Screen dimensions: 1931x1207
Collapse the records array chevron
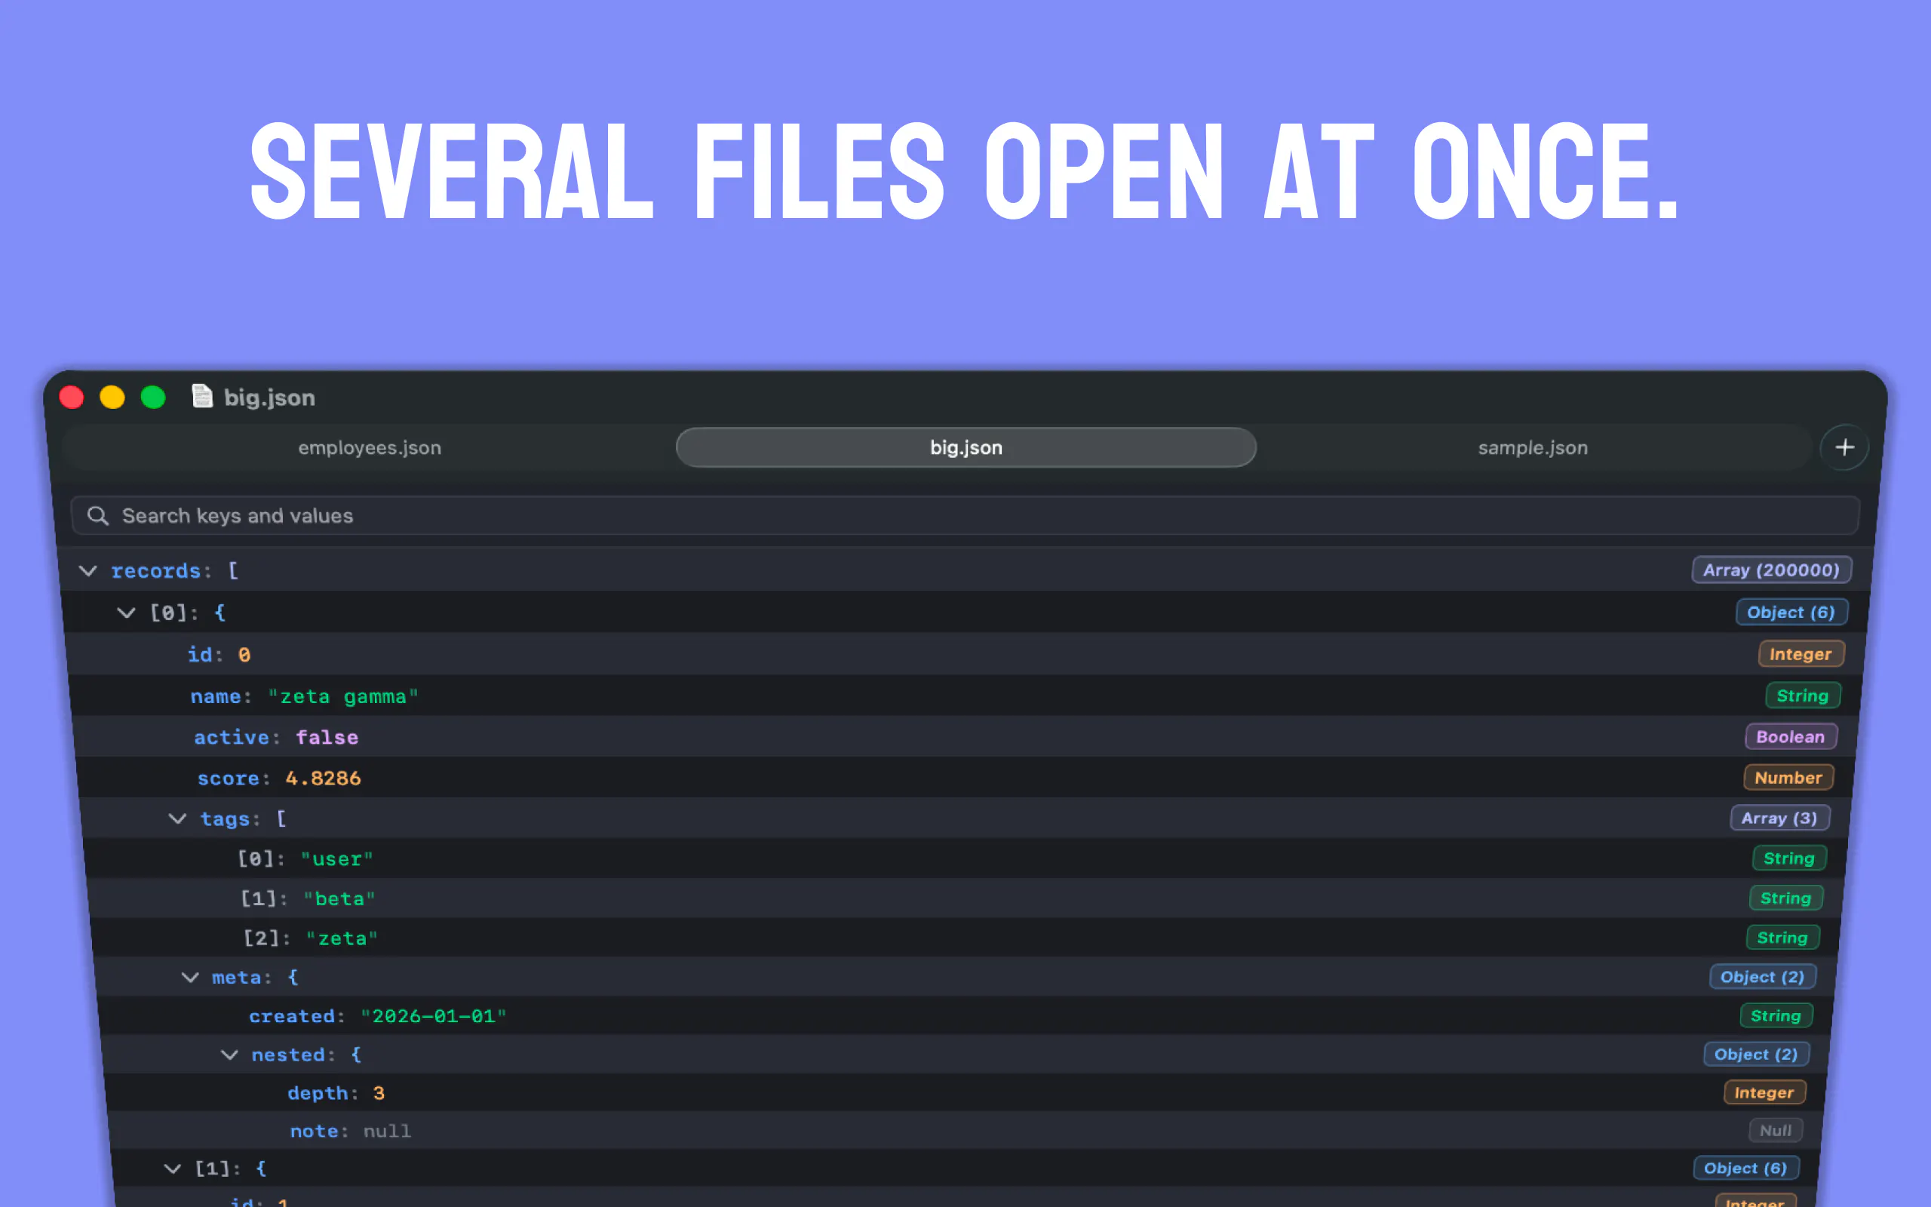pyautogui.click(x=87, y=571)
